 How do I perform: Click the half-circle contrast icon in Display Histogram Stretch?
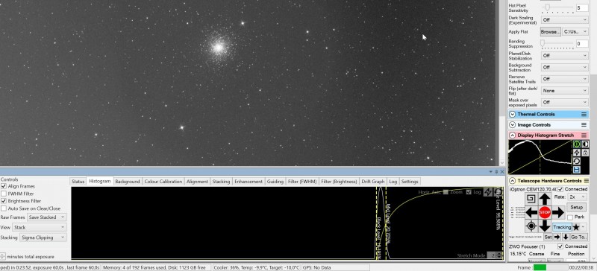[585, 144]
